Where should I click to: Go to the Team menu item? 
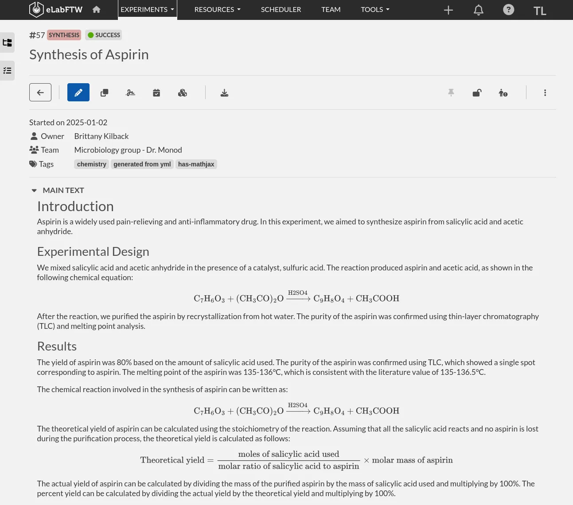[x=331, y=9]
